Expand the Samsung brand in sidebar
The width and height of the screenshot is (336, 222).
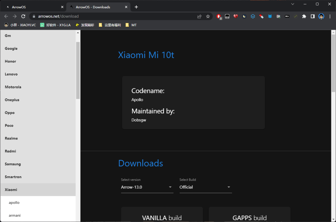tap(13, 164)
